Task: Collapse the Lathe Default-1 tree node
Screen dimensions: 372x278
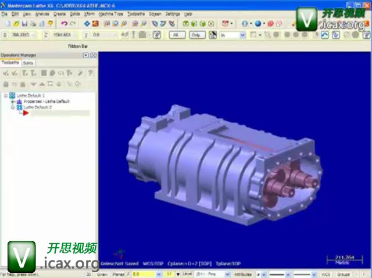Action: [x=5, y=96]
